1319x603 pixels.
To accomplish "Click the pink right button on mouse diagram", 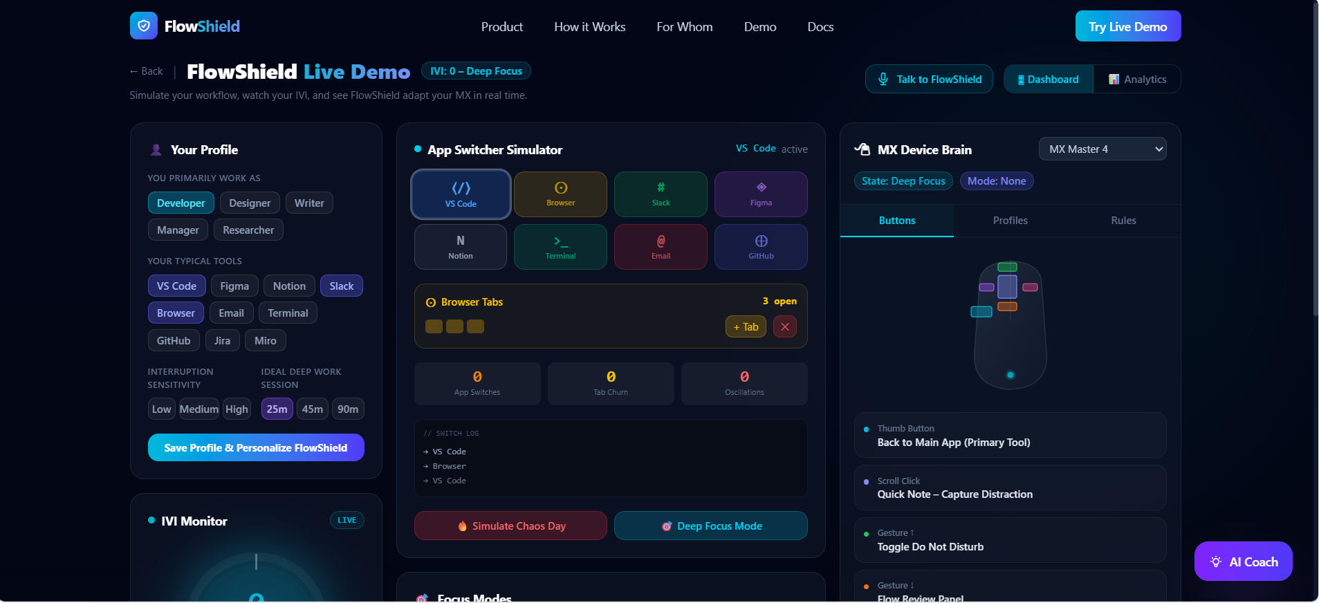I will (1031, 287).
